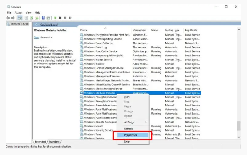Open the Action menu

18,12
